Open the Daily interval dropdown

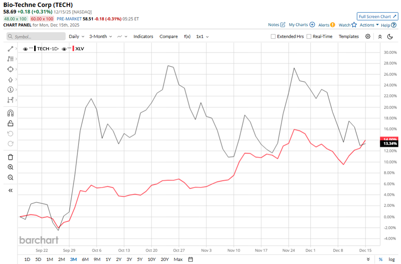coord(76,37)
